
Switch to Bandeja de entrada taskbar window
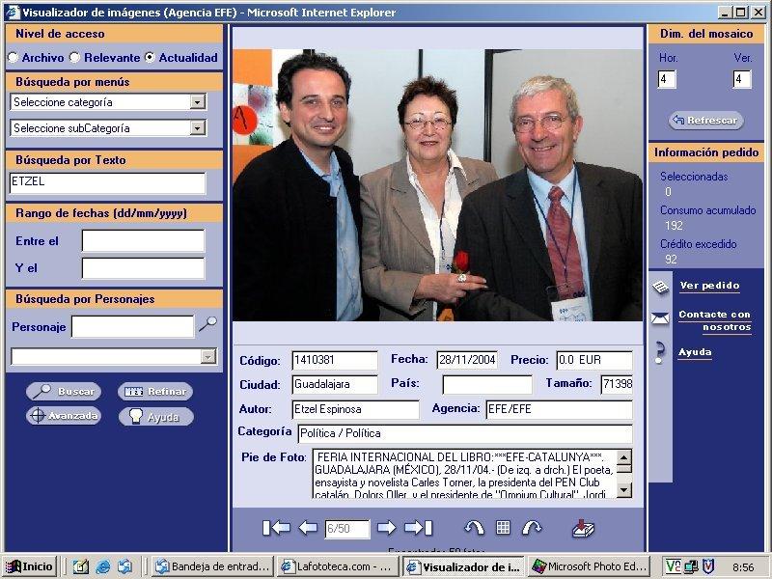coord(212,566)
